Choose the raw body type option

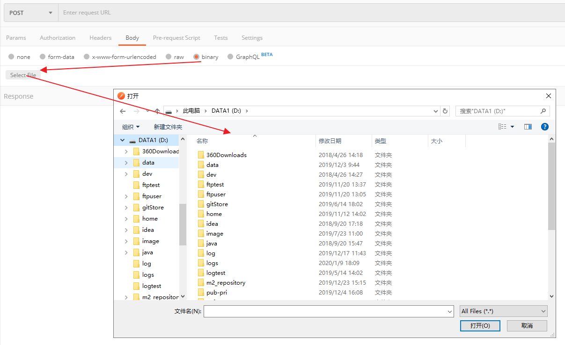click(x=169, y=57)
